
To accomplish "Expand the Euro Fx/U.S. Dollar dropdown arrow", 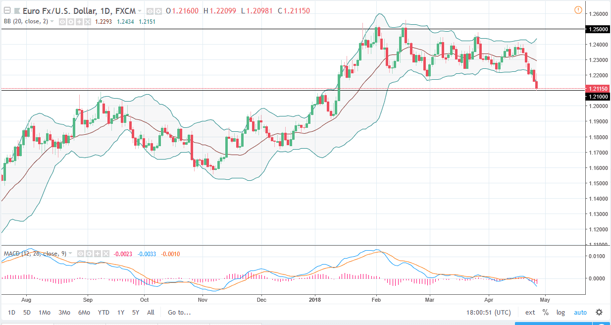I will pyautogui.click(x=140, y=10).
